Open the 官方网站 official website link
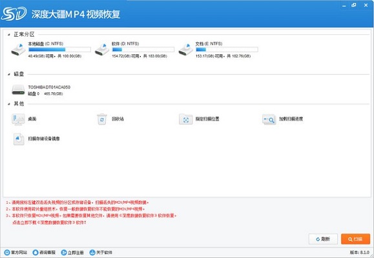The height and width of the screenshot is (258, 374). click(16, 252)
